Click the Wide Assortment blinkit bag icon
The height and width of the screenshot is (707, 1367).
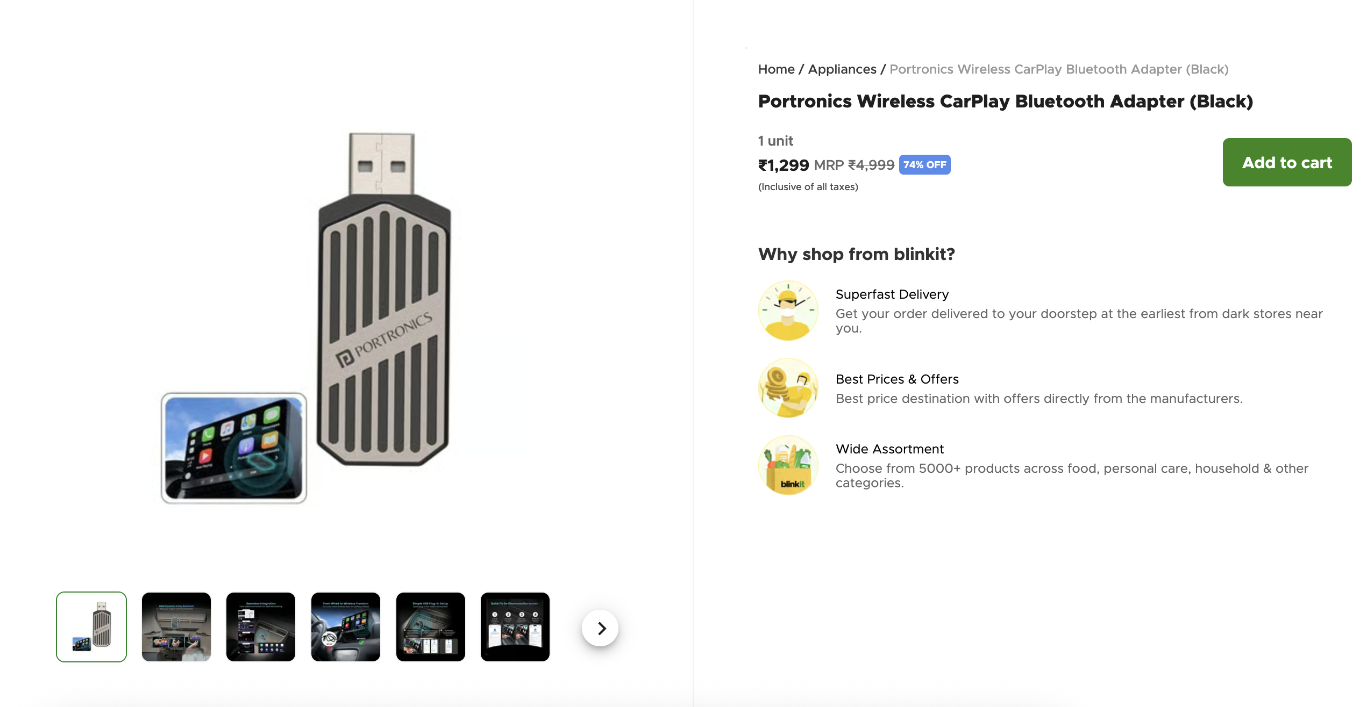788,465
